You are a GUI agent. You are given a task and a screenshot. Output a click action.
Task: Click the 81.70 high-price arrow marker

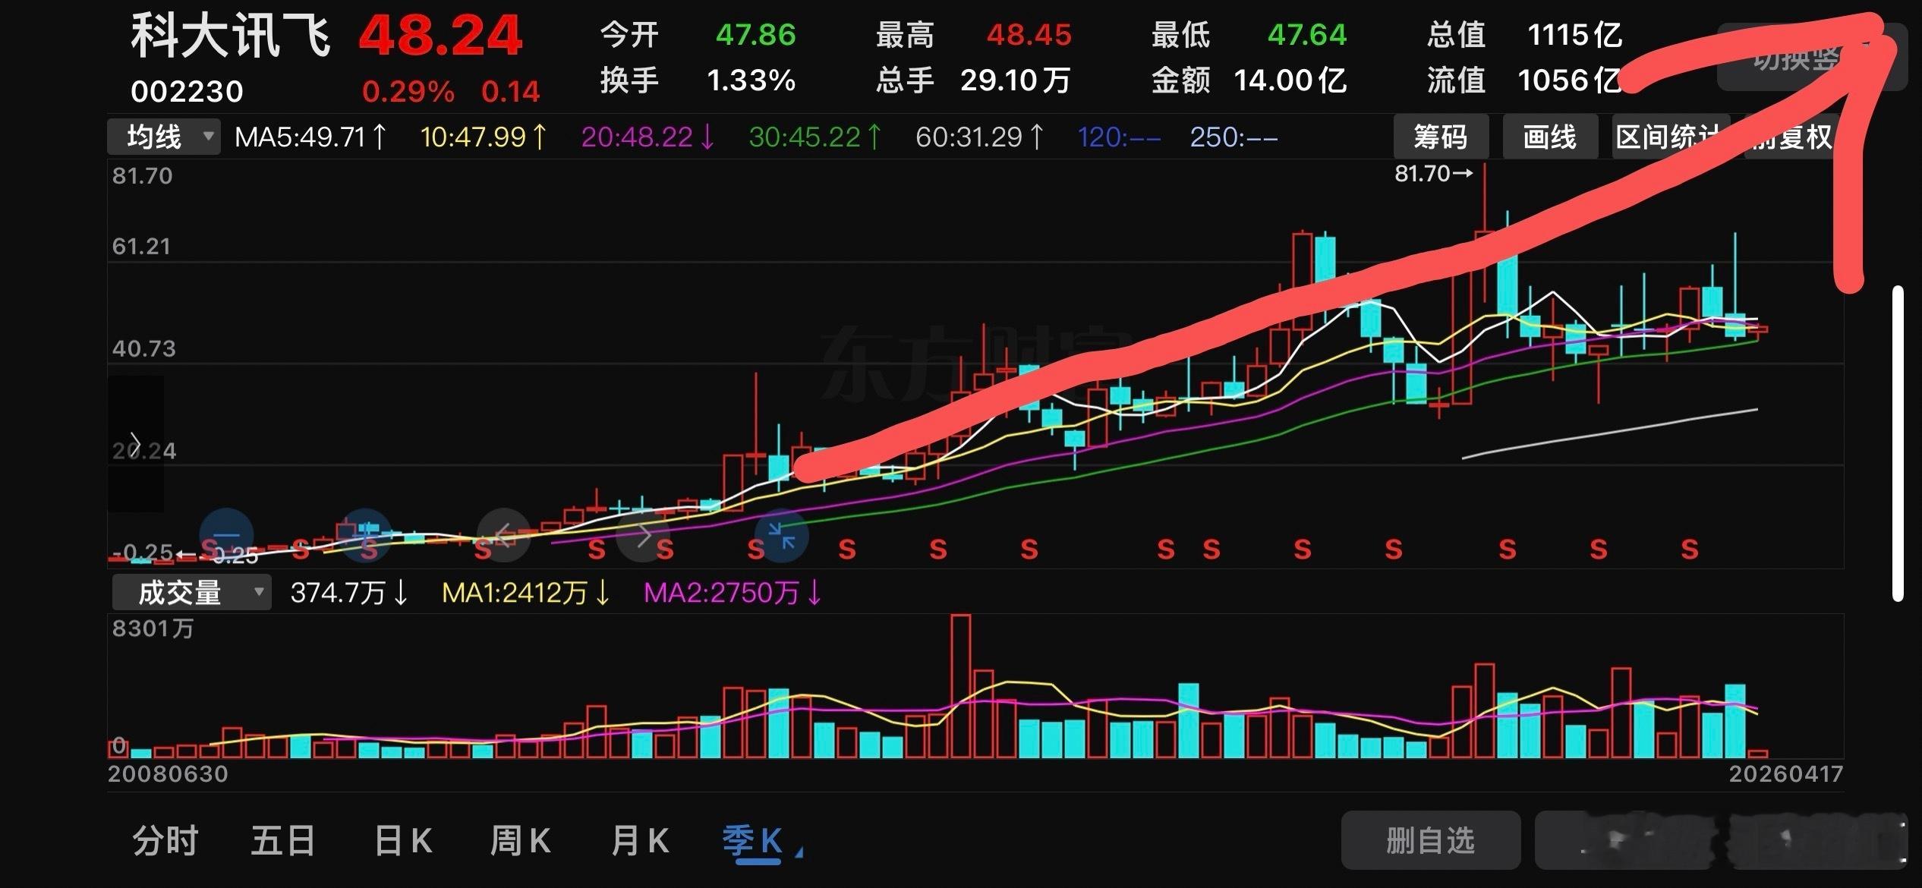pos(1433,174)
